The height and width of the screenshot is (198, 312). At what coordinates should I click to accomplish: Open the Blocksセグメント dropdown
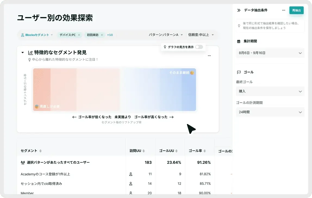click(x=37, y=35)
